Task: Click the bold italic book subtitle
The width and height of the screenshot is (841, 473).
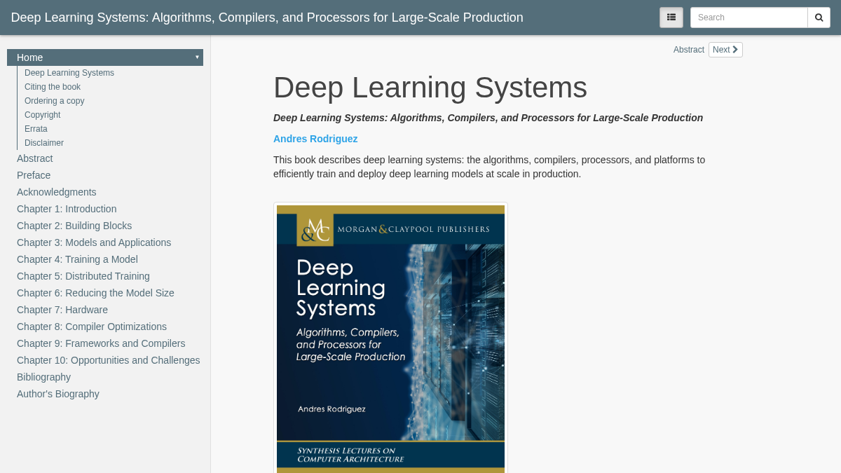Action: (x=488, y=118)
